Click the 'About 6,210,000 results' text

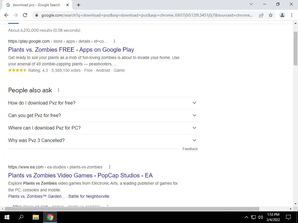pyautogui.click(x=44, y=30)
